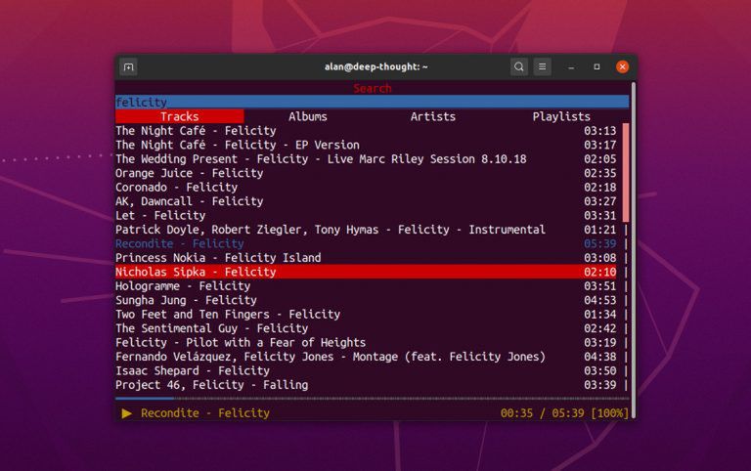Select Sungha Jung - Felicity track
Image resolution: width=751 pixels, height=471 pixels.
366,300
